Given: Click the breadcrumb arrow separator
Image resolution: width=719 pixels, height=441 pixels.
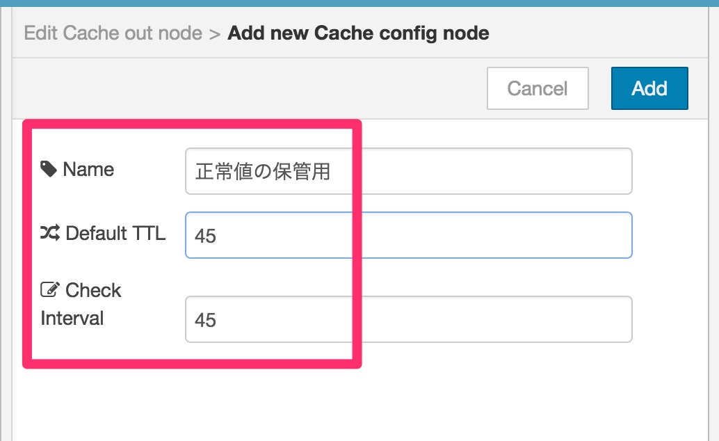Looking at the screenshot, I should [215, 34].
